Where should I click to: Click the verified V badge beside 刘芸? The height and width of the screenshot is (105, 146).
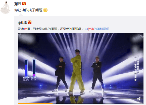[x=24, y=4]
